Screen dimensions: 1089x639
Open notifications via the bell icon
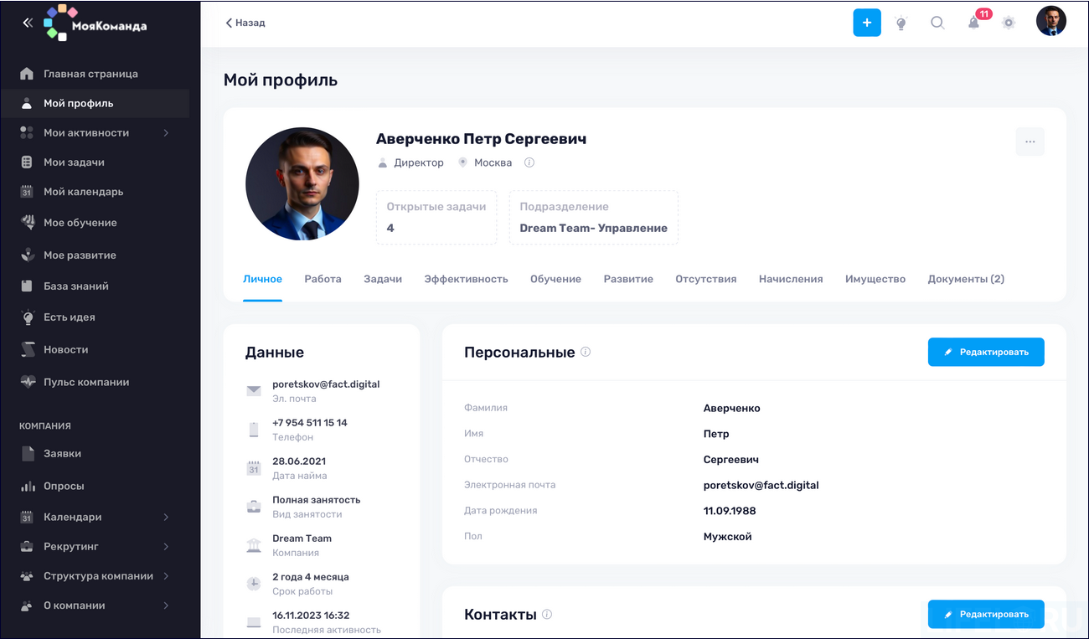[973, 23]
